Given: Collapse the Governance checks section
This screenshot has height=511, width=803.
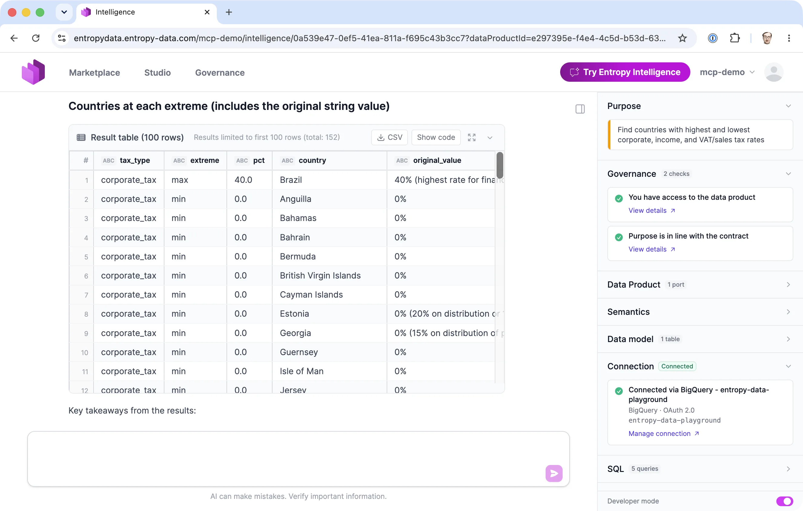Looking at the screenshot, I should pyautogui.click(x=788, y=174).
